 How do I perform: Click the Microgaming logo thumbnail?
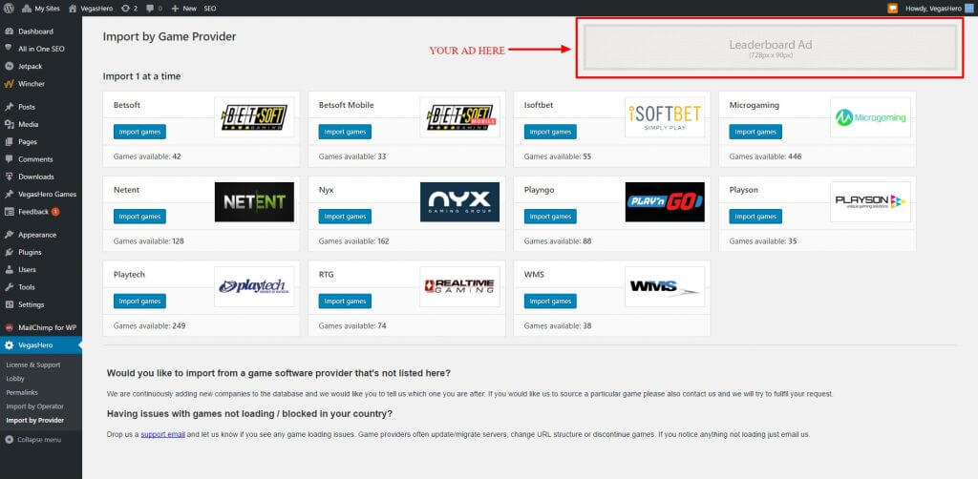click(x=870, y=117)
